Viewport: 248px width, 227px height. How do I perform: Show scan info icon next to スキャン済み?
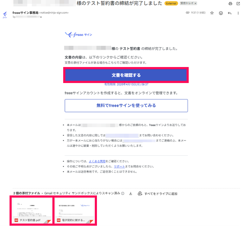(x=123, y=194)
